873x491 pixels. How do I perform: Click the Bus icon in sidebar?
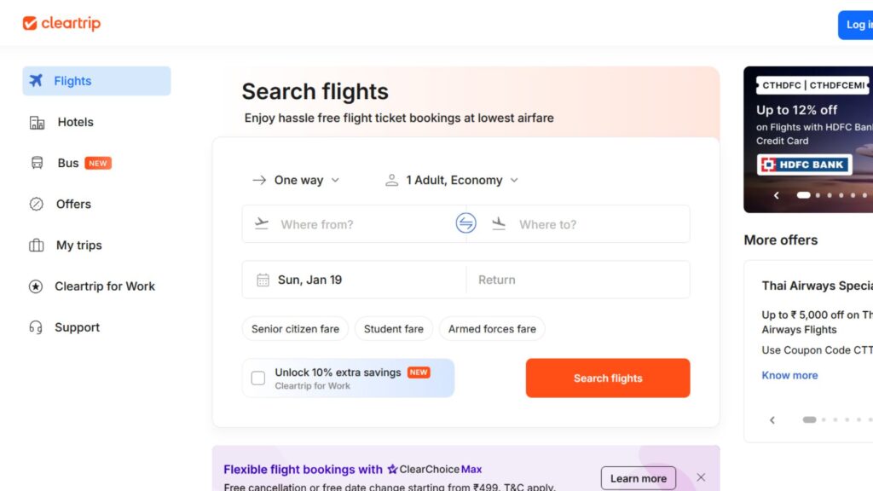37,163
